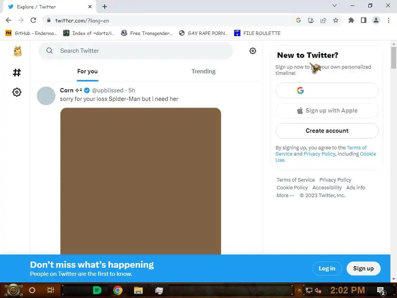Bookmark this page with the star icon
Image resolution: width=397 pixels, height=298 pixels.
335,20
